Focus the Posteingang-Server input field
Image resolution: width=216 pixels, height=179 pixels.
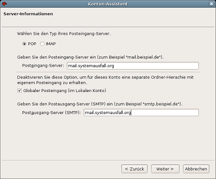(x=133, y=66)
